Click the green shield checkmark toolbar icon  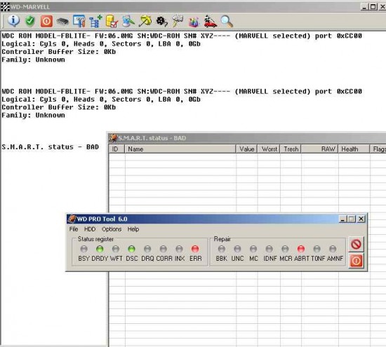click(30, 21)
